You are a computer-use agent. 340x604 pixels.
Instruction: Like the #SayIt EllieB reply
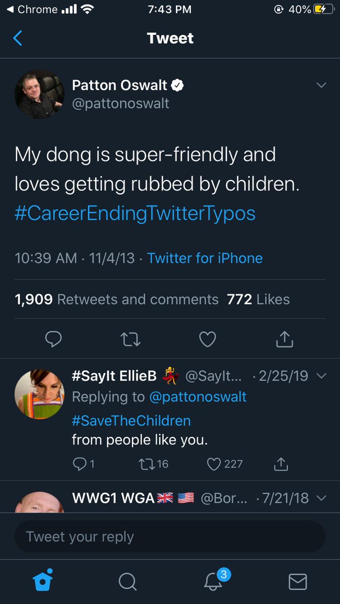215,464
